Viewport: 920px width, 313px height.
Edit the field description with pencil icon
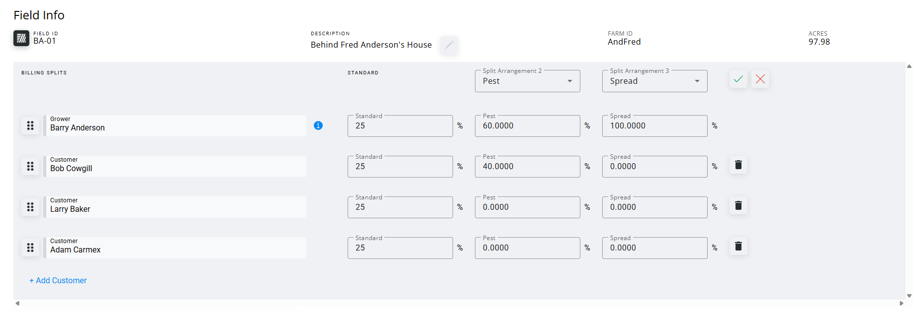pos(449,45)
